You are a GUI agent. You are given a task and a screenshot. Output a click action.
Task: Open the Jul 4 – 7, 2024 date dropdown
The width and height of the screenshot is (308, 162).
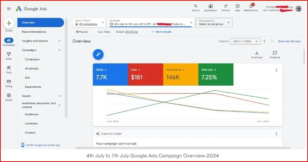click(x=245, y=41)
